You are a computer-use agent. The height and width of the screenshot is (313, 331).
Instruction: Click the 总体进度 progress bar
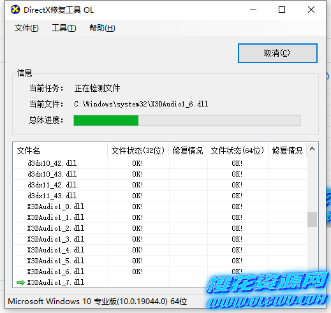[x=187, y=120]
